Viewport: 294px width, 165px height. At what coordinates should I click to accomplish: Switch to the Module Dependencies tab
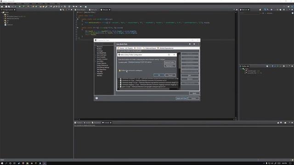pyautogui.click(x=165, y=48)
